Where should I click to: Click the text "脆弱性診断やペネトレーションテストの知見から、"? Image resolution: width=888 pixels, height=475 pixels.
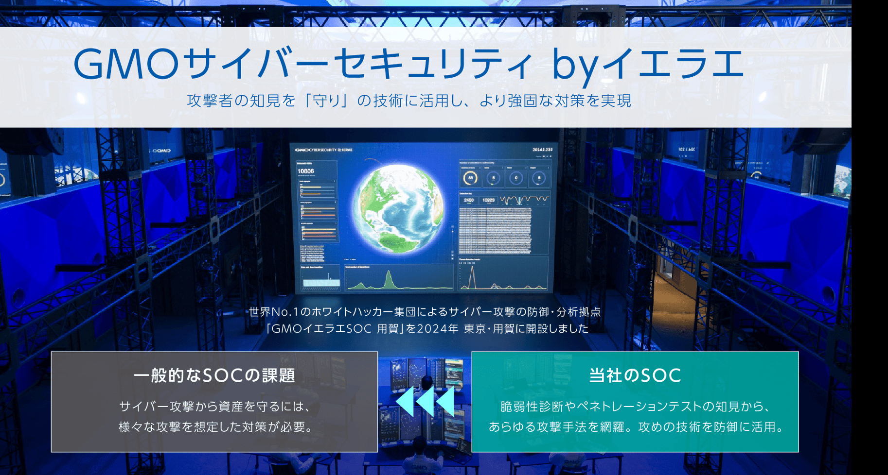coord(635,406)
